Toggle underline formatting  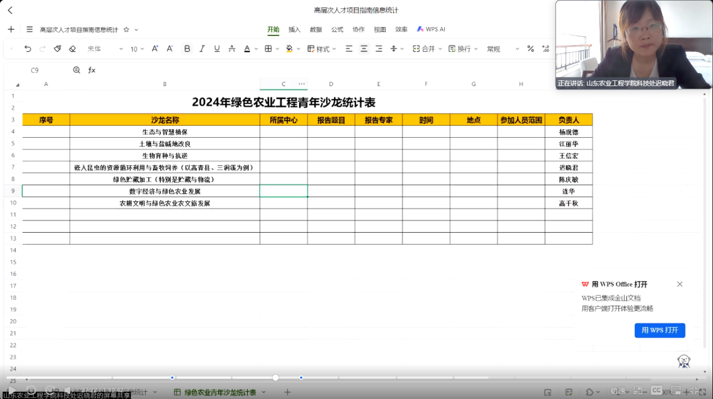coord(216,49)
